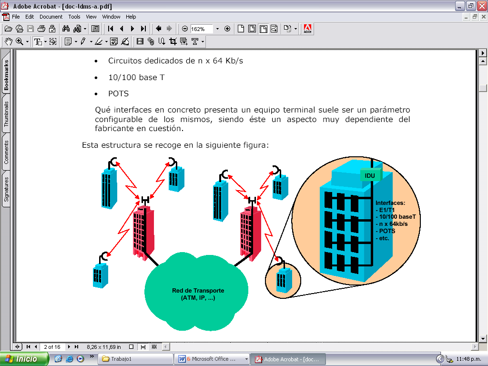This screenshot has width=488, height=366.
Task: Expand the TouchUp tool dropdown arrow
Action: [x=203, y=42]
